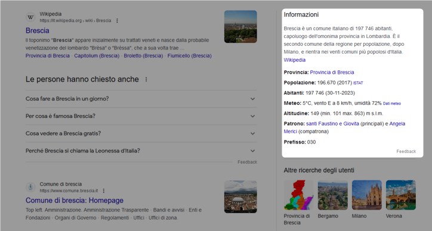Open the three-dot menu beside Comune di brescia URL
Screen dimensions: 432x231
point(104,191)
